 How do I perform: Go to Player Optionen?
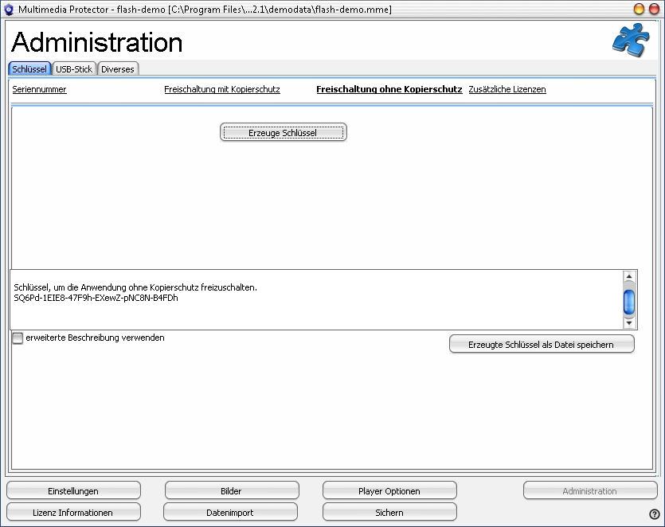point(389,491)
